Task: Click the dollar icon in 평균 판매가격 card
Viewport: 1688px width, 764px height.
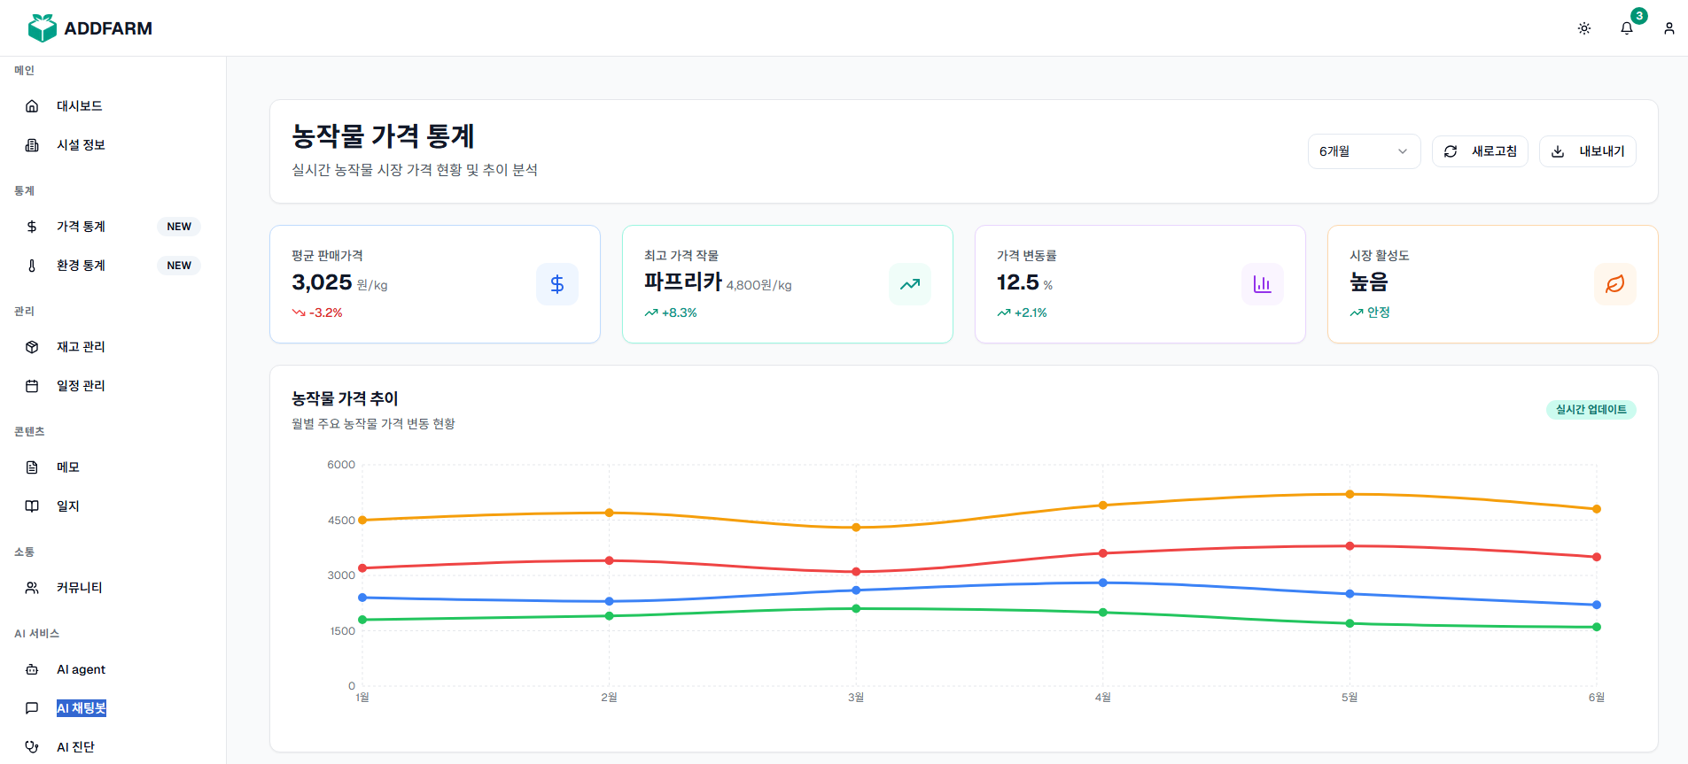Action: point(557,284)
